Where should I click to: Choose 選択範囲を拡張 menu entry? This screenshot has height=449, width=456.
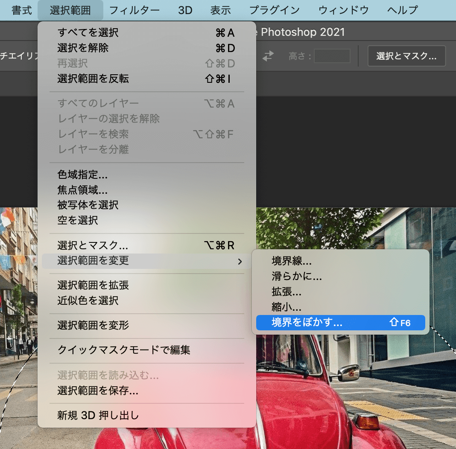coord(146,286)
